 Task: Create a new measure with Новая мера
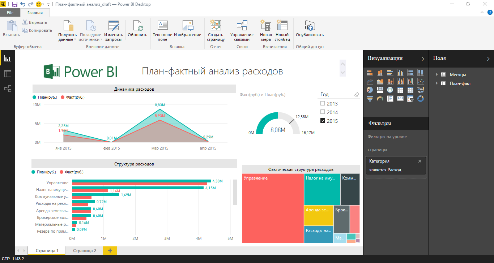[265, 30]
